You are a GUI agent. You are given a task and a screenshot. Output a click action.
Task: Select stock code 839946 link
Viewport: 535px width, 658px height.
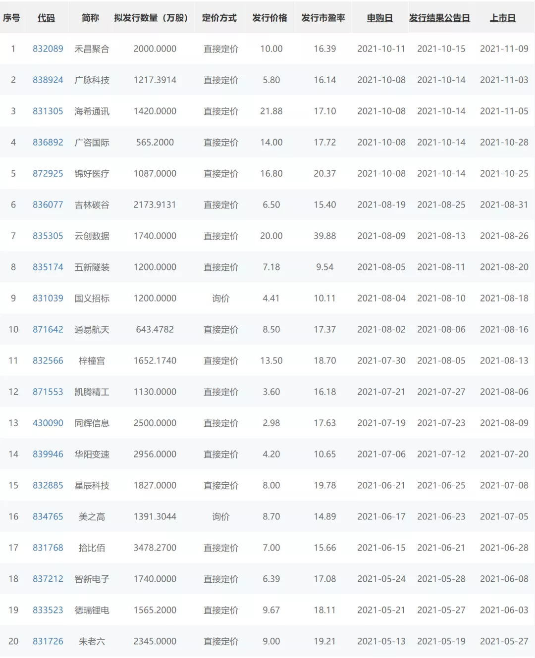click(x=48, y=455)
